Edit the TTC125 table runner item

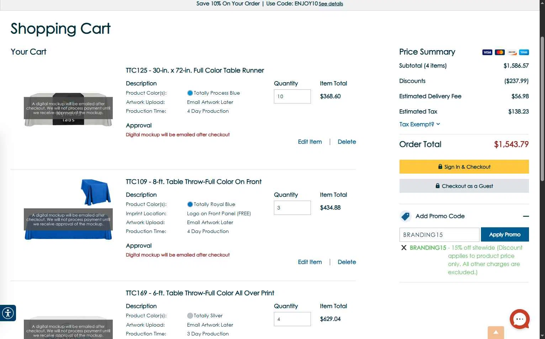(310, 142)
